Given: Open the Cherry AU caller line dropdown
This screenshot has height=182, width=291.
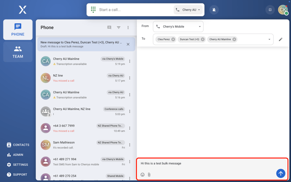Looking at the screenshot, I should tap(188, 10).
